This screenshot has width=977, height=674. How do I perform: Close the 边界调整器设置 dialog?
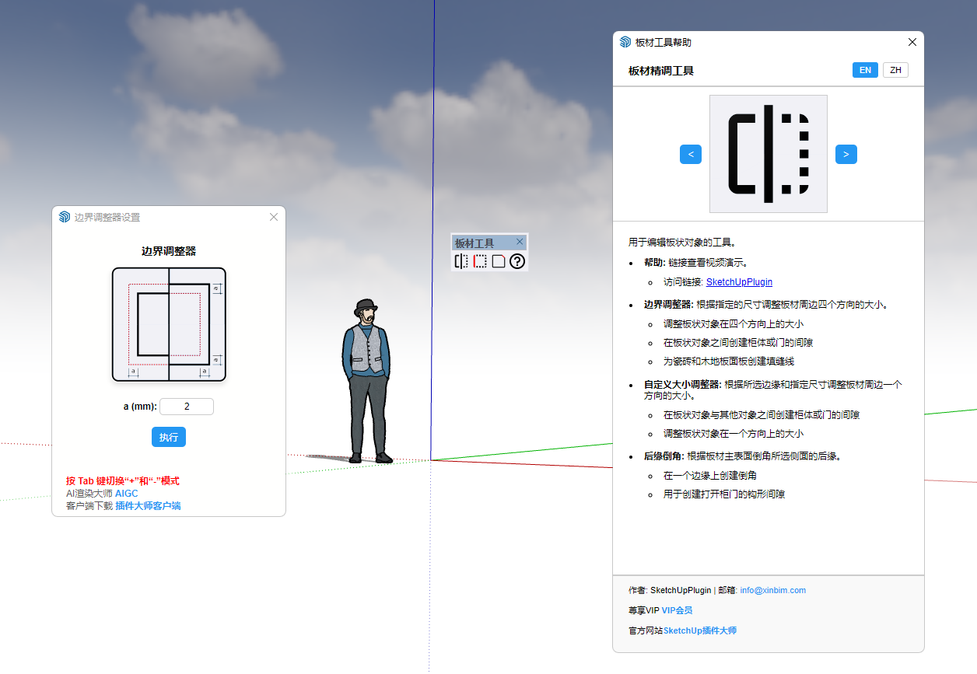pos(274,217)
